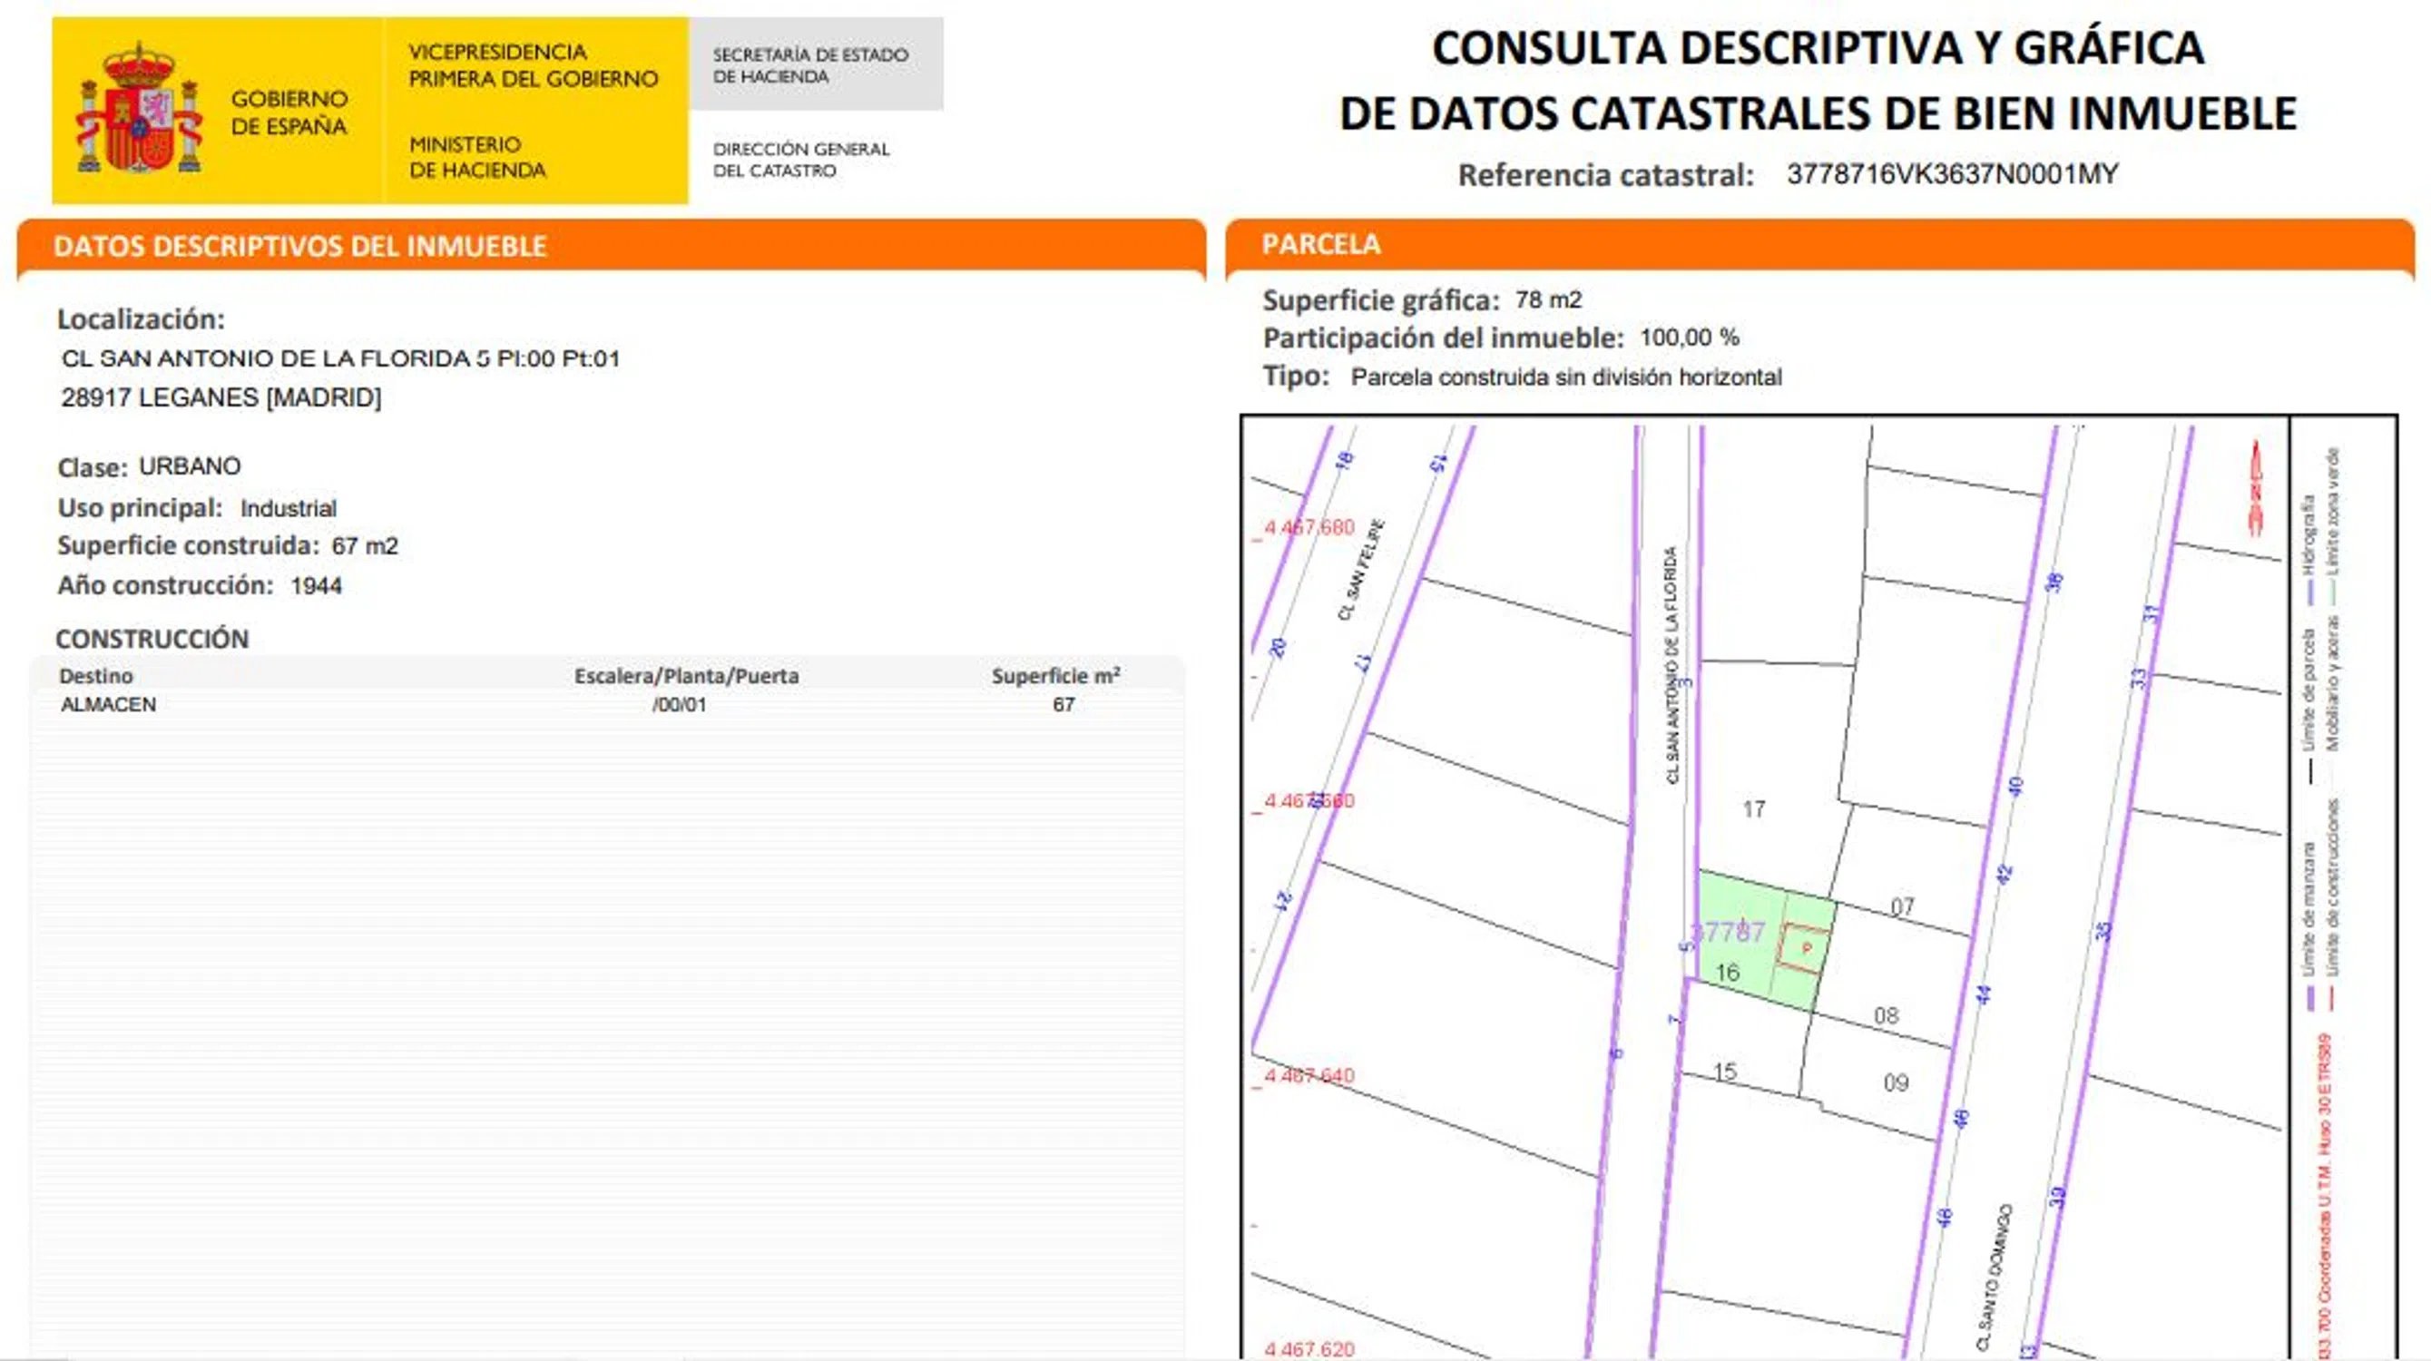Click the Superficie m² column header
The height and width of the screenshot is (1361, 2431).
(1055, 676)
